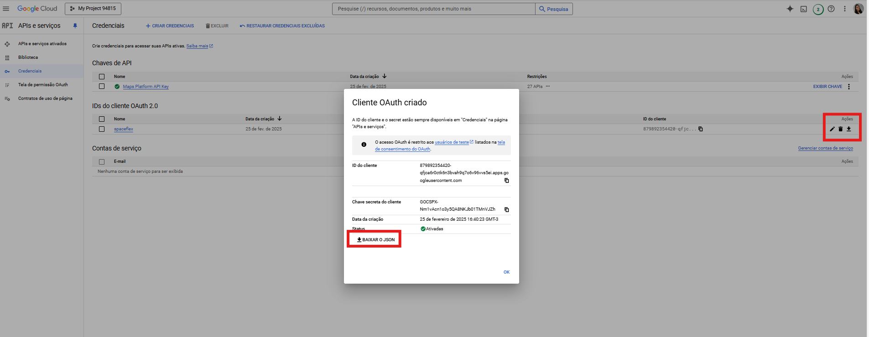Image resolution: width=869 pixels, height=337 pixels.
Task: Activate the Cloud Shell terminal icon
Action: coord(804,9)
